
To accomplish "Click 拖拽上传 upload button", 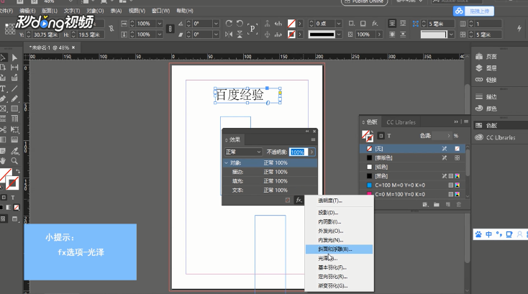I will point(473,11).
